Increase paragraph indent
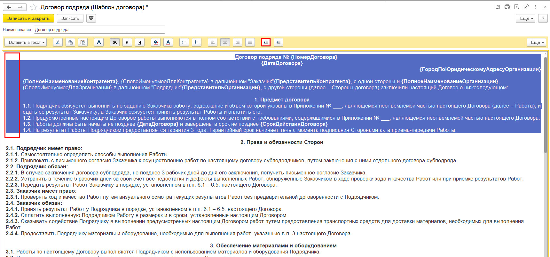This screenshot has height=257, width=550. click(266, 42)
